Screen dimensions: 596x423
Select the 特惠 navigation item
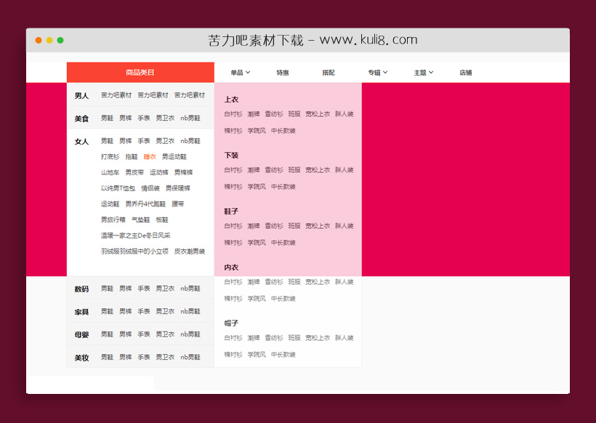click(x=283, y=72)
